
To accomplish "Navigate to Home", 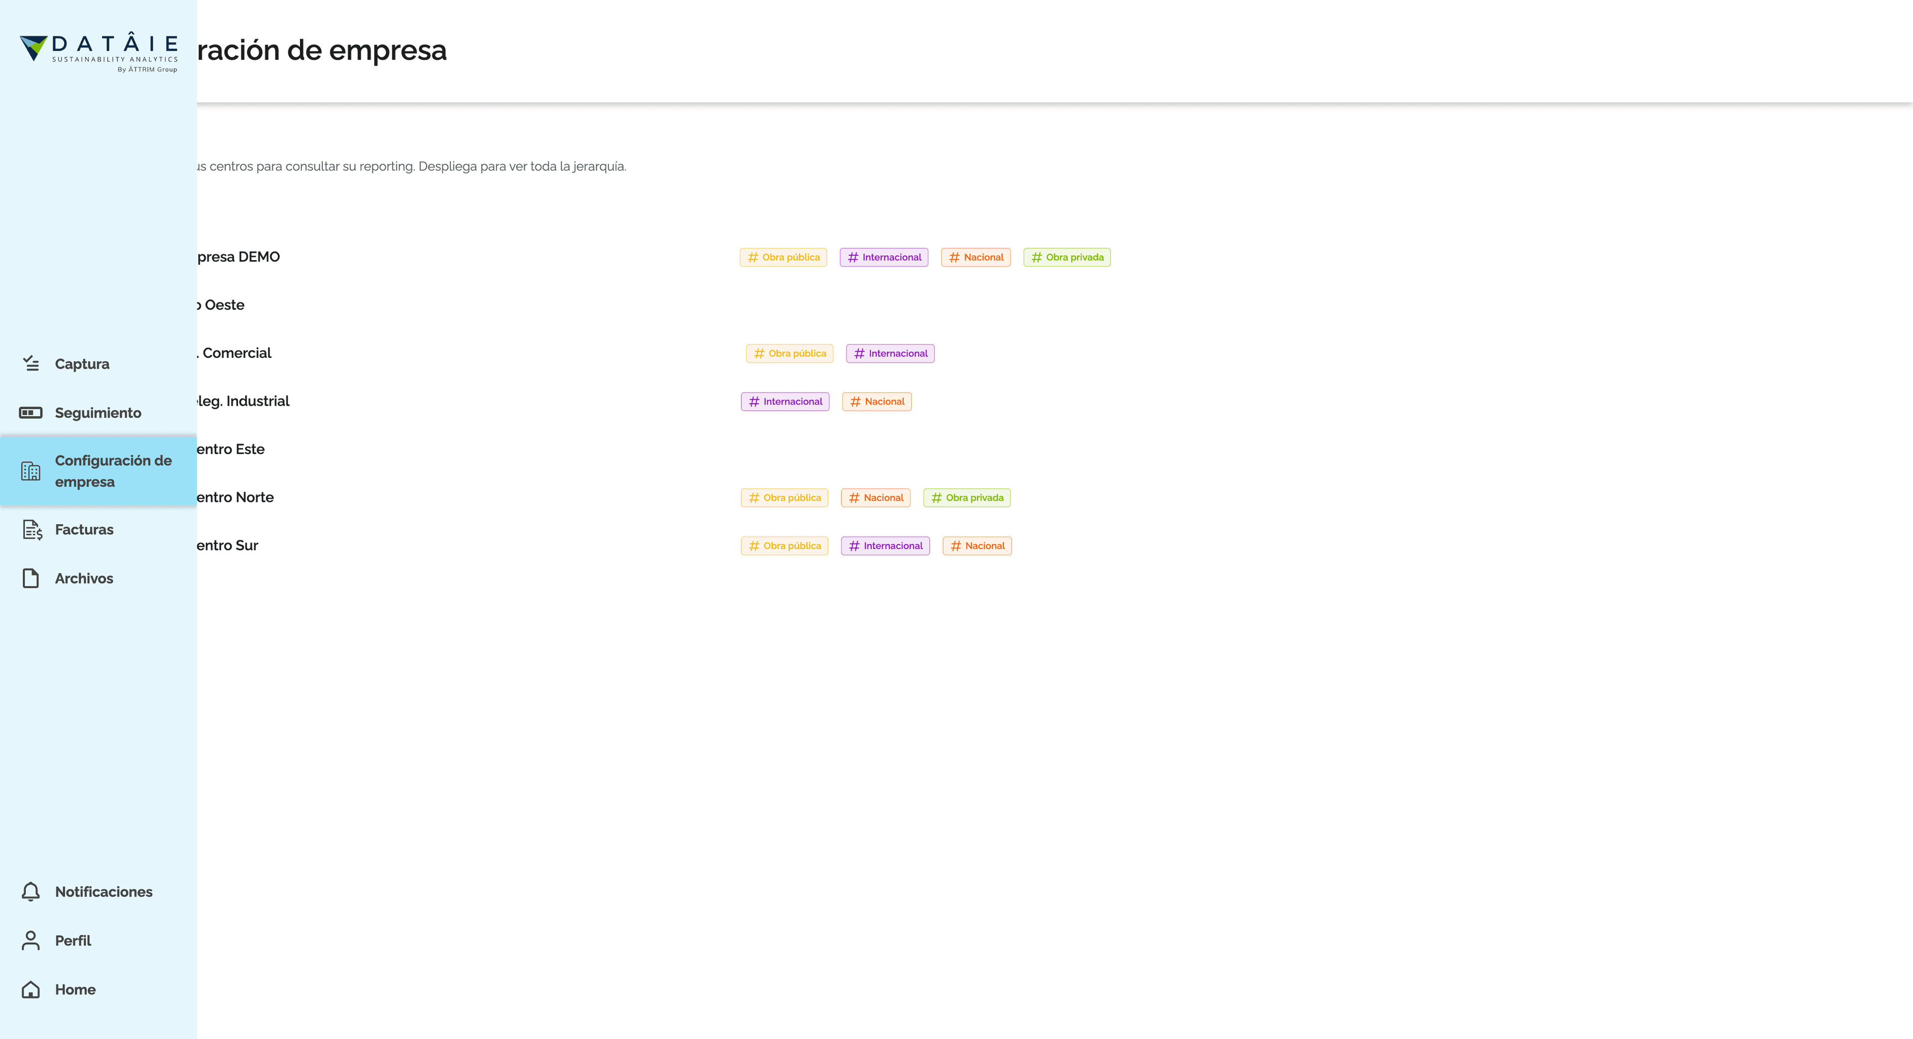I will (98, 990).
